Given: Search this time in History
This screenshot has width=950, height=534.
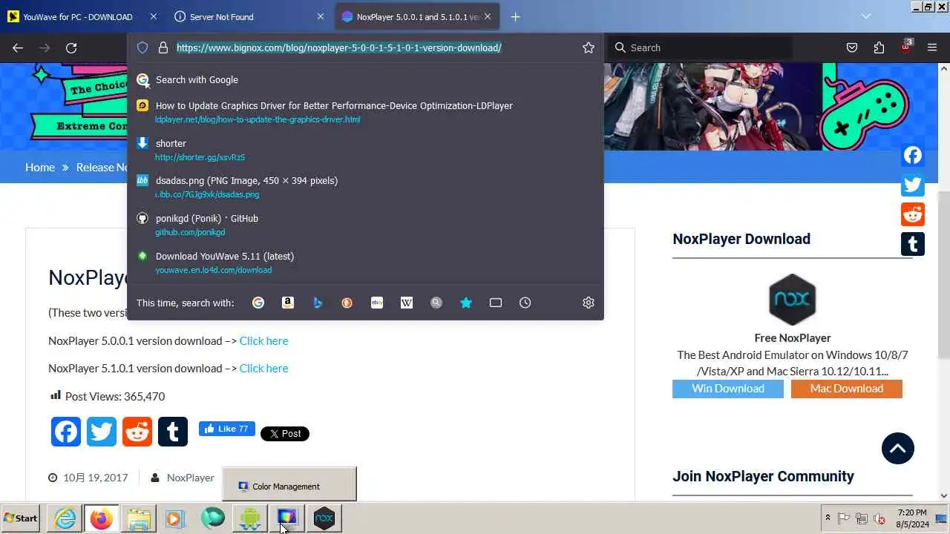Looking at the screenshot, I should click(525, 303).
